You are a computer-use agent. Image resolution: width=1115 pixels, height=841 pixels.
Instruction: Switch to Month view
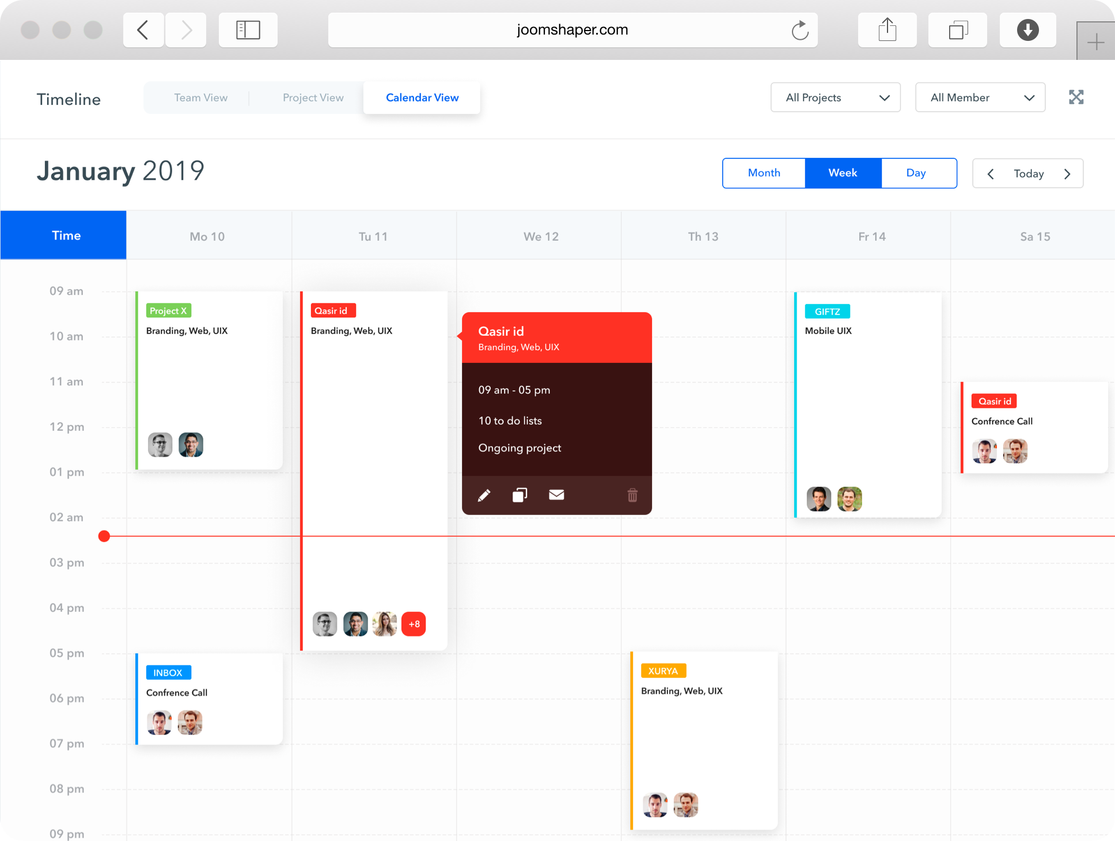(764, 173)
